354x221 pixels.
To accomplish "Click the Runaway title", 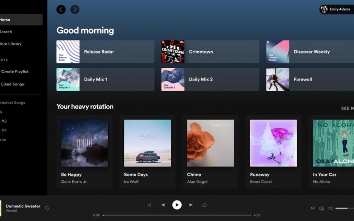I will (x=259, y=174).
